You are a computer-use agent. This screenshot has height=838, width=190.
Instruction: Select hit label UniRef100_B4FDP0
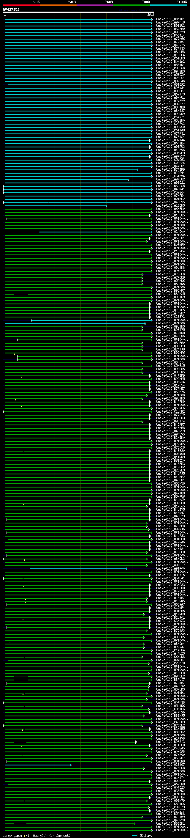tap(170, 337)
